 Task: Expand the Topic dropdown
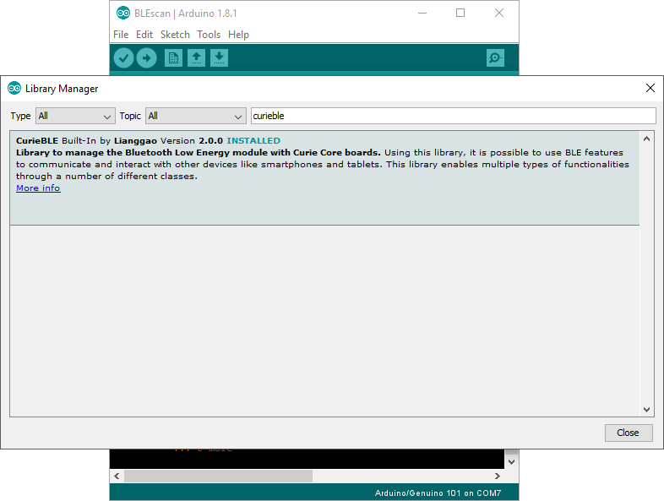(196, 116)
